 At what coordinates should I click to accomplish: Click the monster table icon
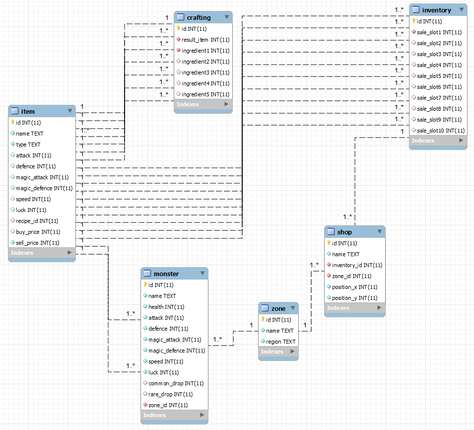pyautogui.click(x=147, y=274)
